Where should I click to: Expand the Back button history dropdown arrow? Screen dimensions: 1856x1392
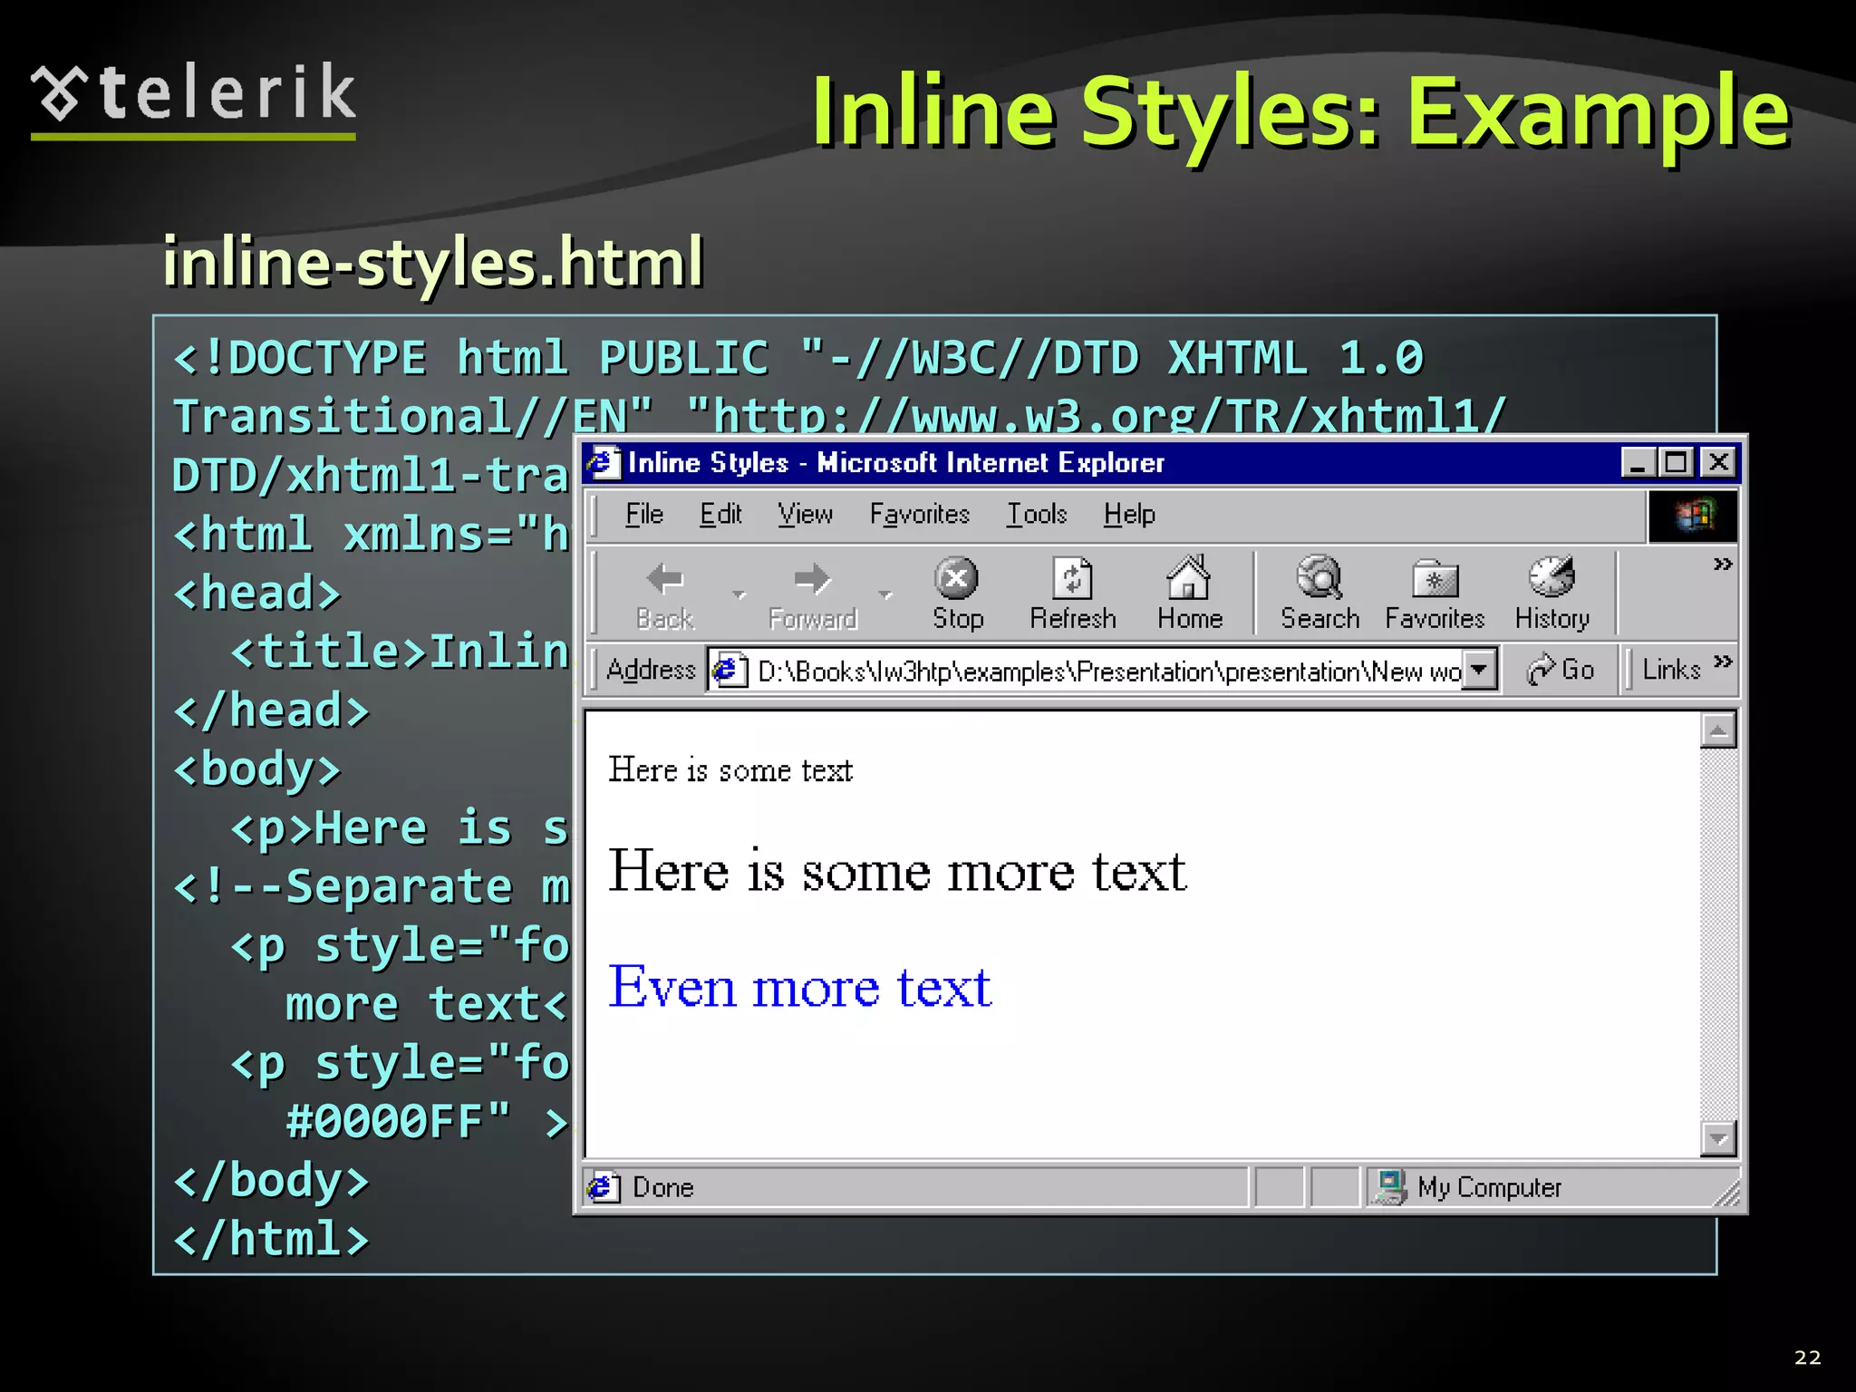tap(739, 594)
